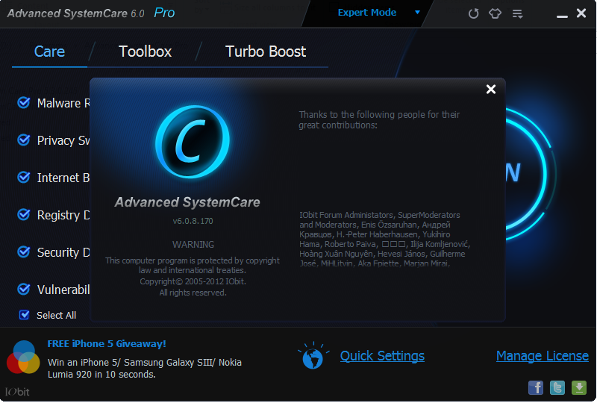Toggle the Privacy Sweep checkbox
The height and width of the screenshot is (403, 597).
(x=24, y=140)
